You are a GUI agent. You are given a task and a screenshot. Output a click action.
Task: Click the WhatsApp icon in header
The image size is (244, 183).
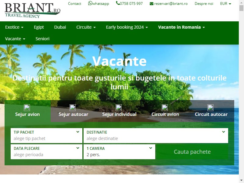point(90,3)
